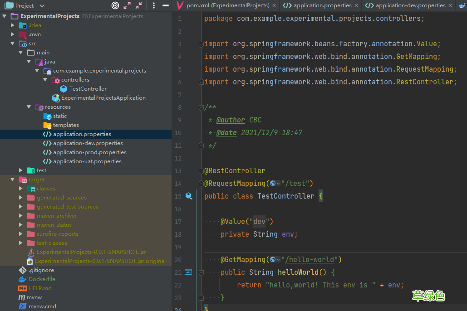467x311 pixels.
Task: Click the Select Opened File target icon
Action: (x=115, y=5)
